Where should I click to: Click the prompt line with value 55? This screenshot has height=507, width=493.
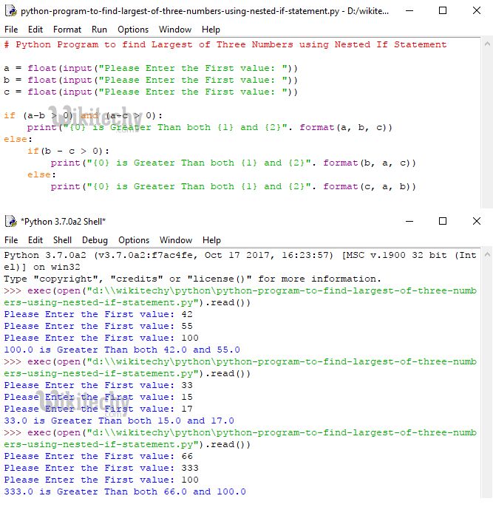pos(98,326)
